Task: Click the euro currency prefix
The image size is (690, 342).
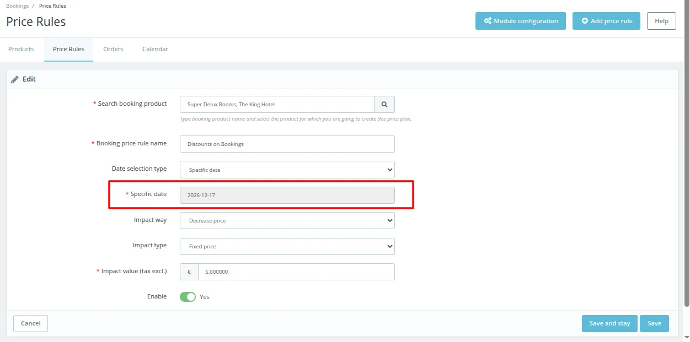Action: [189, 272]
